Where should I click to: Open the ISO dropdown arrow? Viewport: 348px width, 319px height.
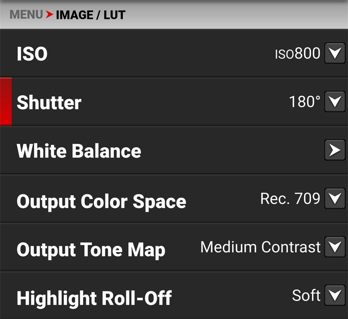(x=335, y=54)
